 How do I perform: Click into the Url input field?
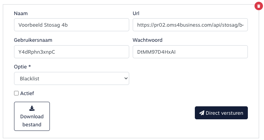click(190, 25)
